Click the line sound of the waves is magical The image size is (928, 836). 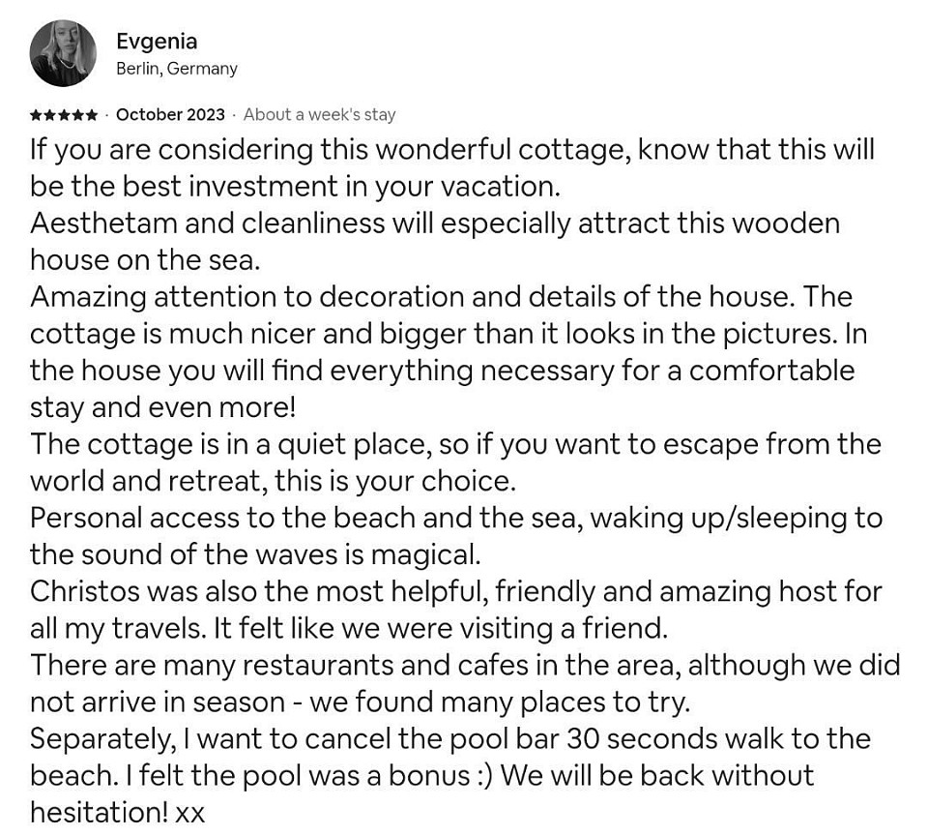255,554
